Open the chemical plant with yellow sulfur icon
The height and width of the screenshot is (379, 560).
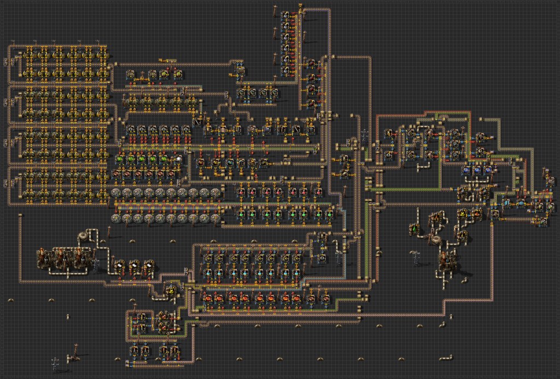click(171, 290)
